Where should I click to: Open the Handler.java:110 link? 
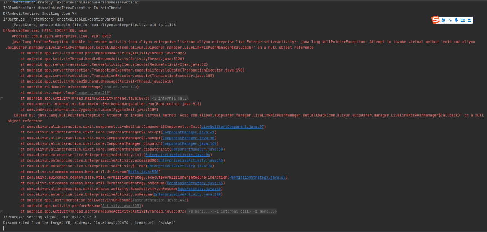(120, 87)
